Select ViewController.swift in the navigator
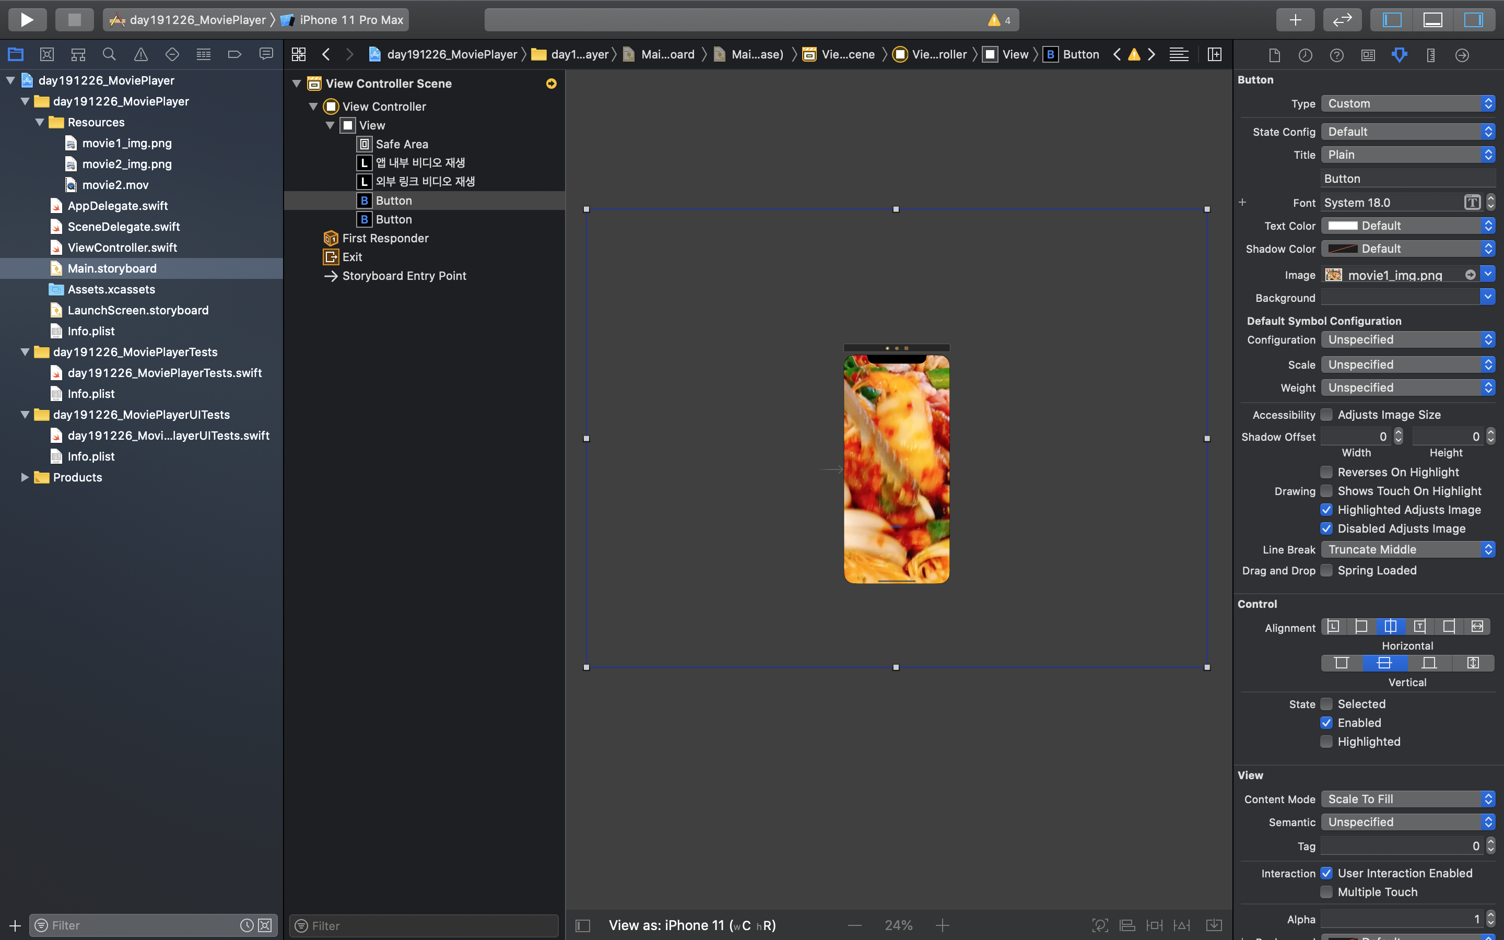1504x940 pixels. coord(122,248)
